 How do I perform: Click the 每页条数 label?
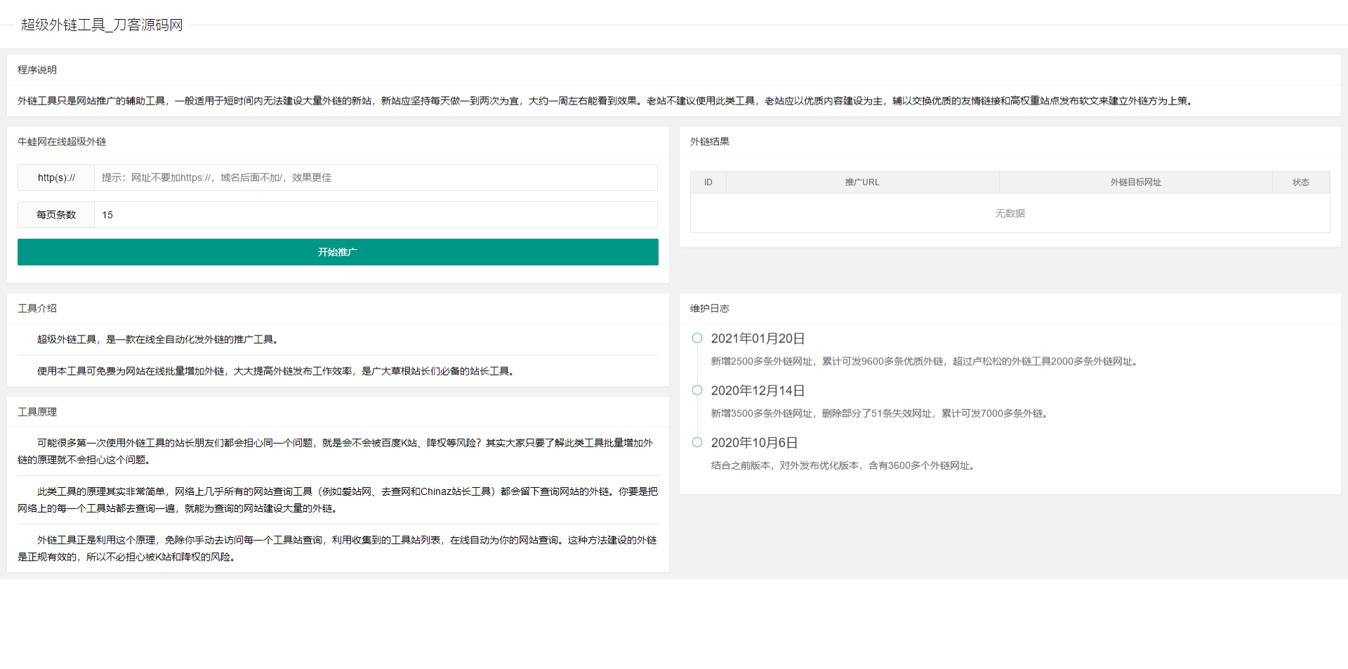[55, 214]
